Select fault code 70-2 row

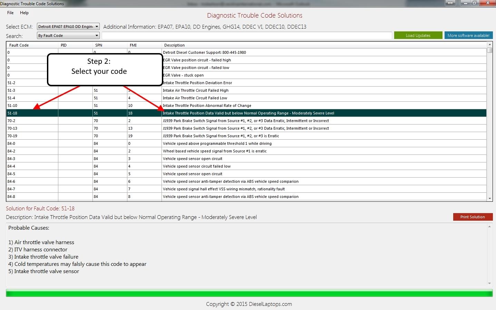(x=246, y=121)
